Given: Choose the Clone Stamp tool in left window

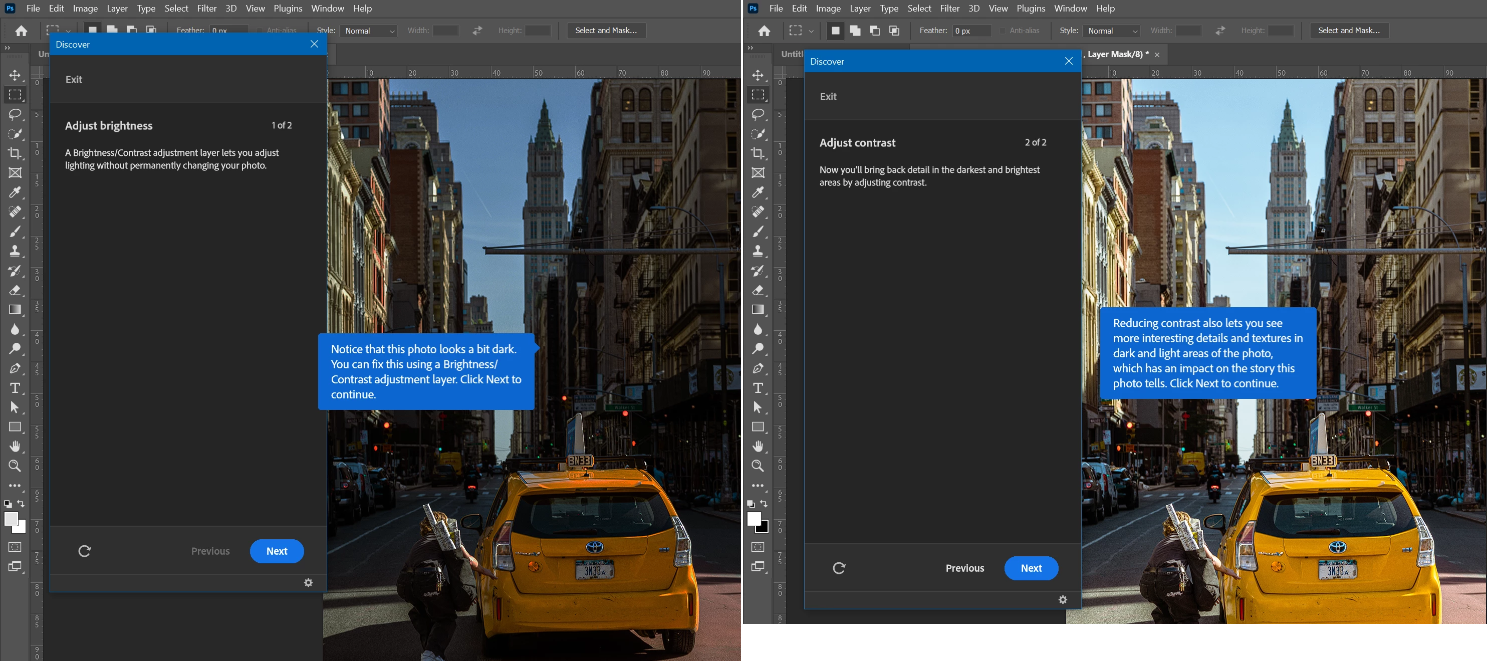Looking at the screenshot, I should [x=15, y=251].
